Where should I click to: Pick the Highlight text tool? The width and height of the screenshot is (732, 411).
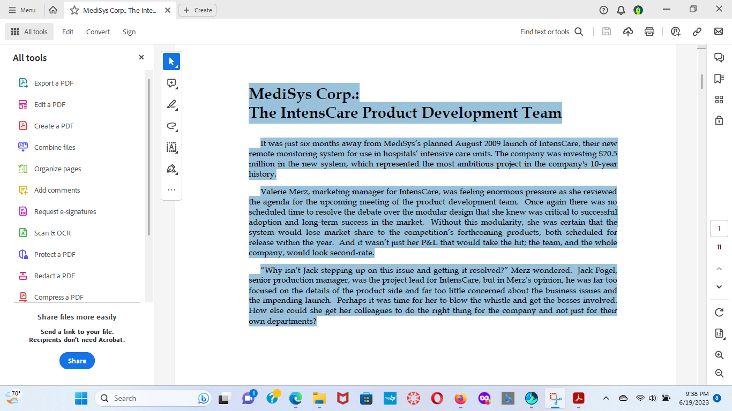click(171, 105)
